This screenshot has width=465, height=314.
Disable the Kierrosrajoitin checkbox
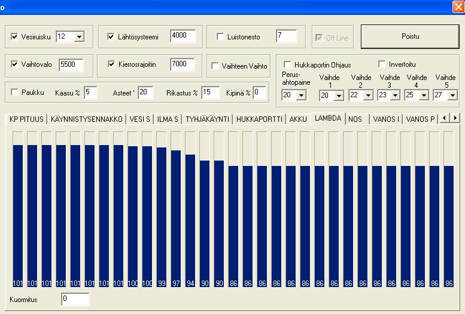tap(111, 64)
